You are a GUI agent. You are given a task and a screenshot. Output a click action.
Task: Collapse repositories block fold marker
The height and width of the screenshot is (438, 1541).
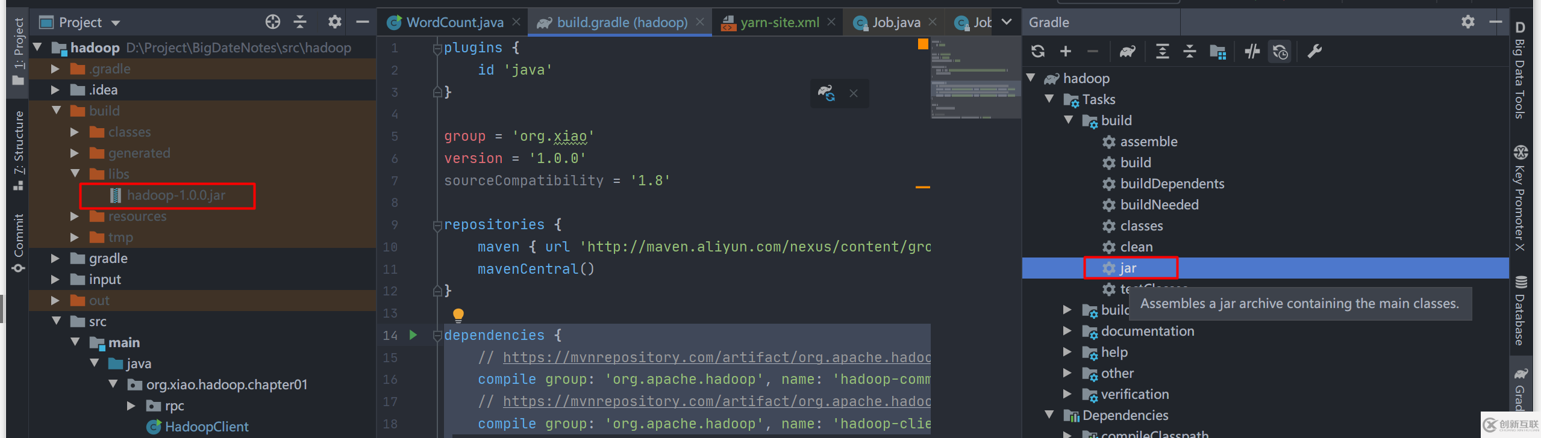437,225
